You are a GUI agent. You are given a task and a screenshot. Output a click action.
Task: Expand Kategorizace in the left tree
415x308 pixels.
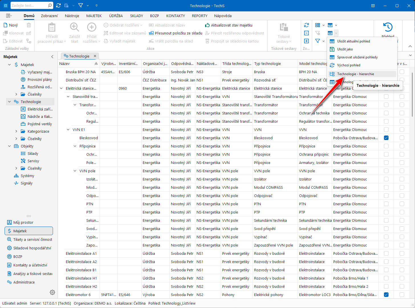click(16, 131)
